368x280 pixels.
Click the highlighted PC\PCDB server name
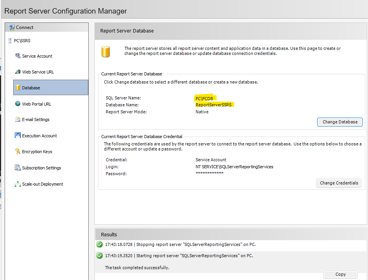pyautogui.click(x=204, y=98)
